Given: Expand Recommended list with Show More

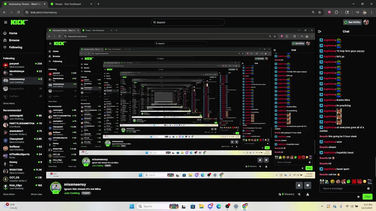Looking at the screenshot, I should tap(9, 194).
